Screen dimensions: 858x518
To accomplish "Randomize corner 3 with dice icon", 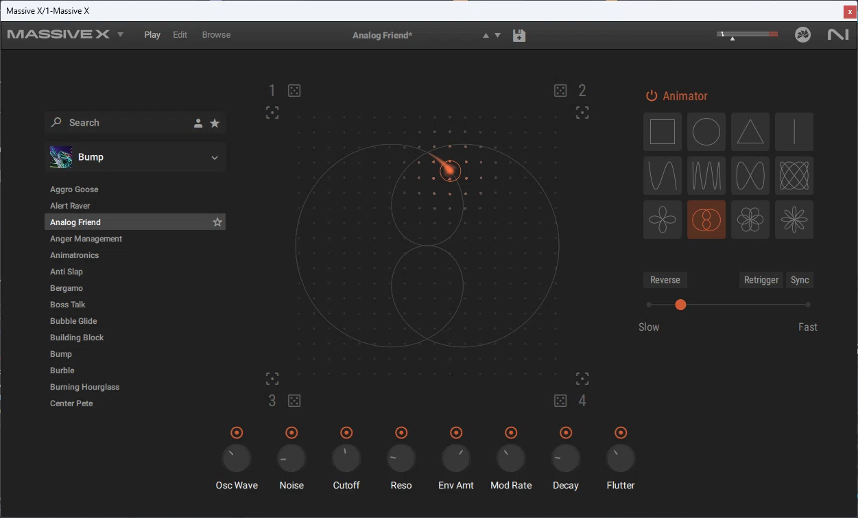I will [294, 401].
